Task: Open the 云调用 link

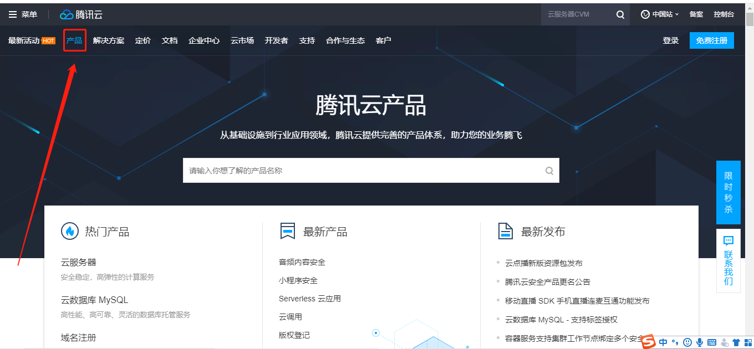Action: click(291, 317)
